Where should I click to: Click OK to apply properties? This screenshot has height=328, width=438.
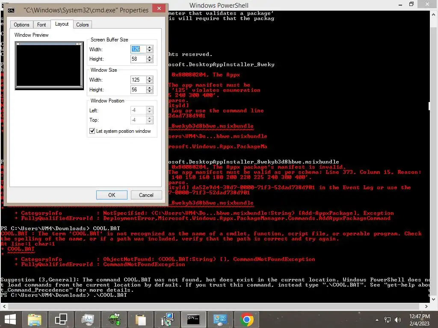(x=112, y=195)
